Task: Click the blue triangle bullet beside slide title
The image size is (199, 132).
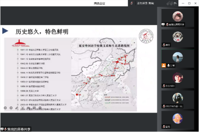Action: coord(5,31)
